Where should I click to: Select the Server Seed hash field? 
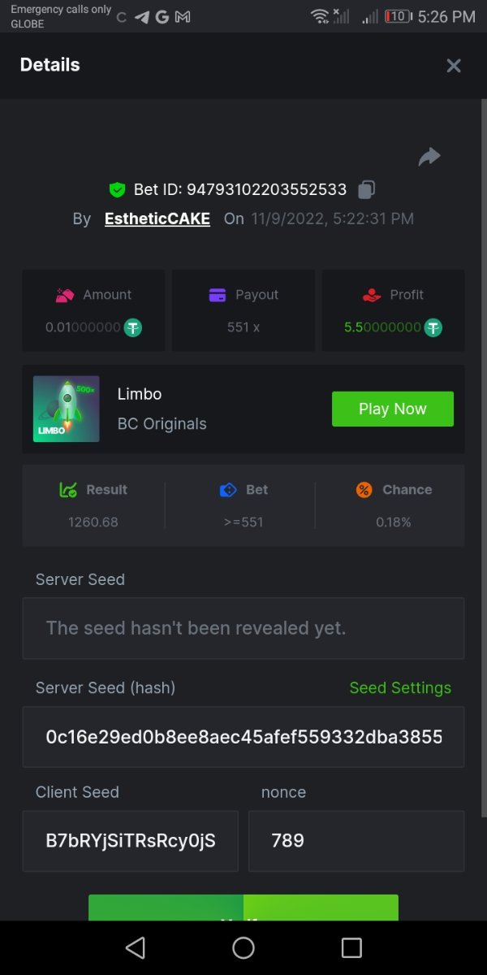click(x=243, y=737)
